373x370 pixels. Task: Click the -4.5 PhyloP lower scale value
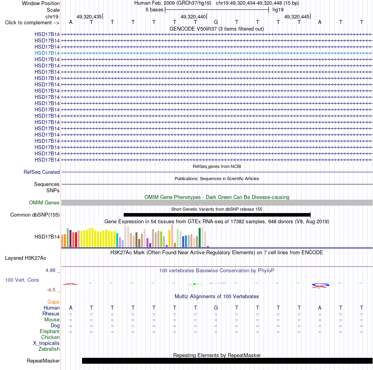pyautogui.click(x=51, y=290)
